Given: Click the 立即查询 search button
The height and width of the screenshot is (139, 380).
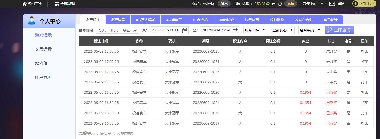Looking at the screenshot, I should pos(339,30).
